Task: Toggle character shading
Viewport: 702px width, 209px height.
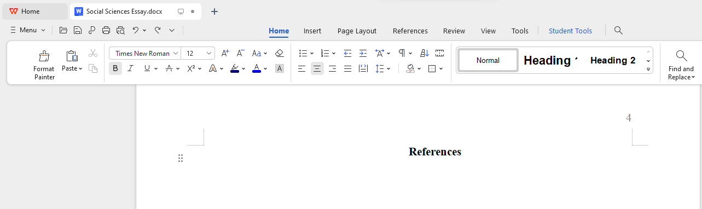Action: coord(280,68)
